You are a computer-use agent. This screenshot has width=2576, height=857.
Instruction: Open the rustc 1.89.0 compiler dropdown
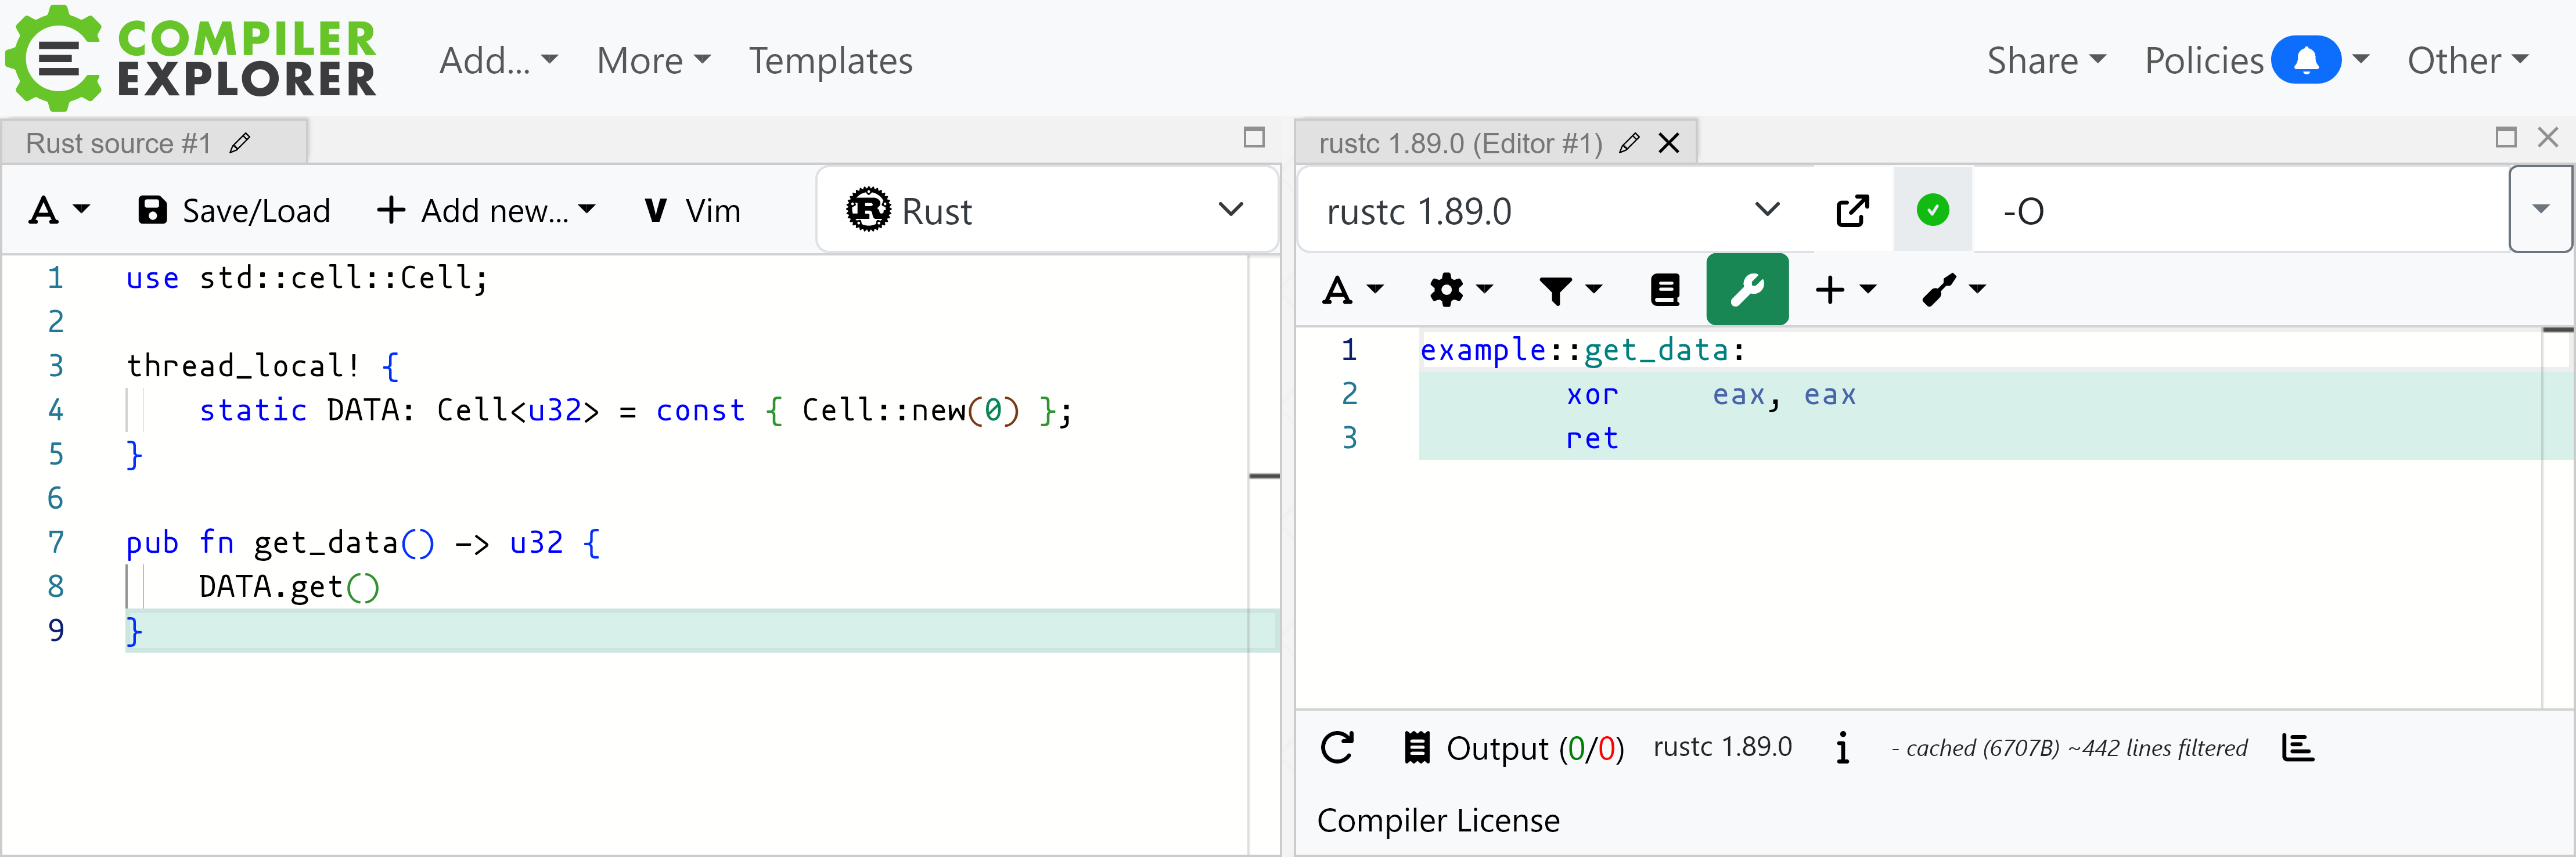[1551, 211]
